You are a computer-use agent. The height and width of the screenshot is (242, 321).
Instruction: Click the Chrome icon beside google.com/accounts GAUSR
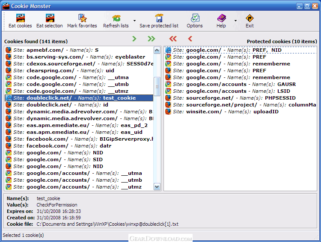click(168, 84)
